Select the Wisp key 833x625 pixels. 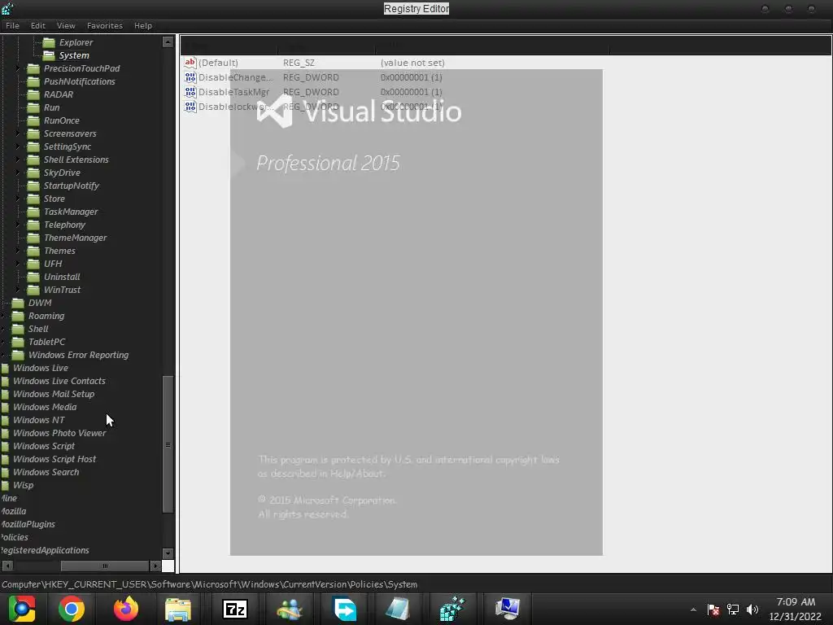[x=23, y=485]
